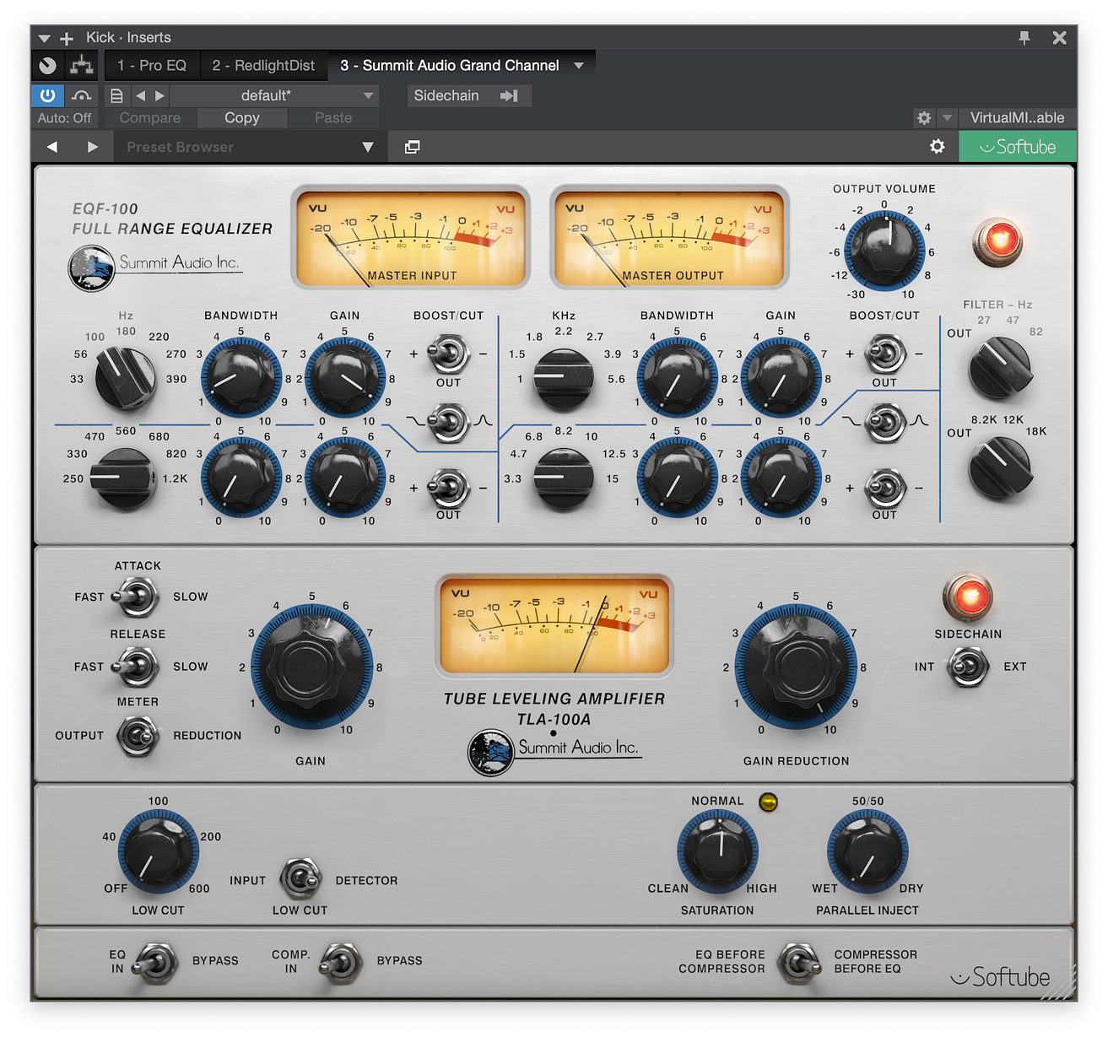Toggle the EQ In/Bypass switch
The height and width of the screenshot is (1037, 1108).
pos(156,962)
